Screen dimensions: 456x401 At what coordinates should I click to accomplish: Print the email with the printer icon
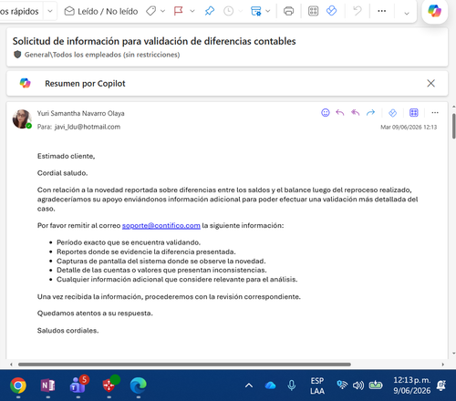pos(288,11)
